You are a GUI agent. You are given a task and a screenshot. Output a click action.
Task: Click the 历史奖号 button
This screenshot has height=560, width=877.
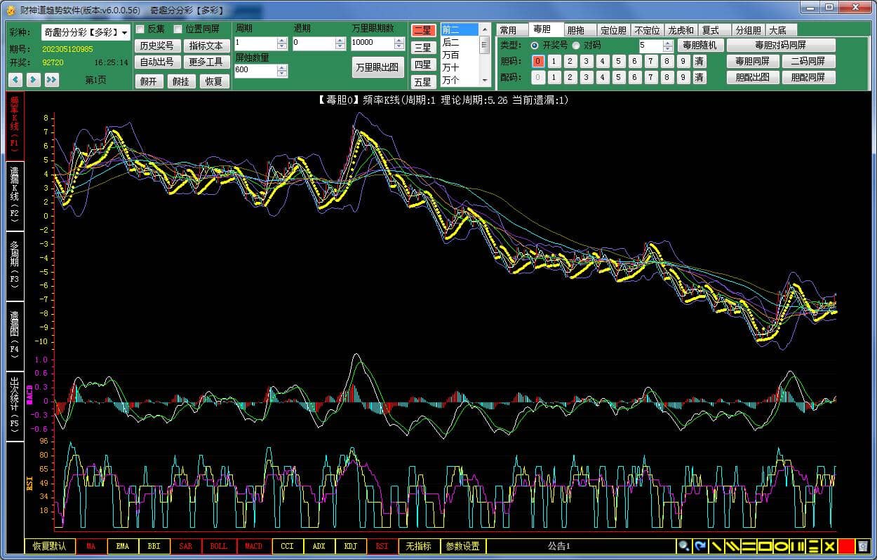point(156,46)
